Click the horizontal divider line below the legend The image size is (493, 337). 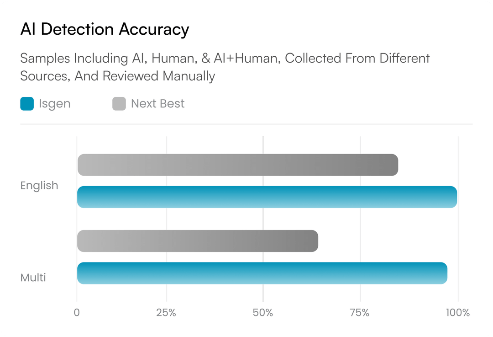246,124
